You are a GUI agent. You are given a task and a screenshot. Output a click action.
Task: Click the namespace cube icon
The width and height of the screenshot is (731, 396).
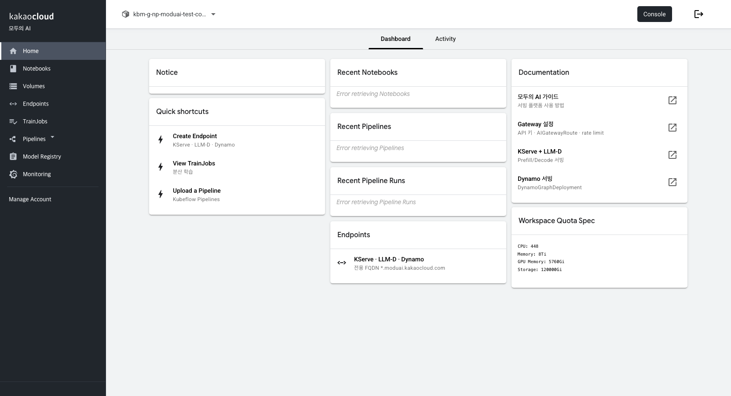[x=125, y=14]
